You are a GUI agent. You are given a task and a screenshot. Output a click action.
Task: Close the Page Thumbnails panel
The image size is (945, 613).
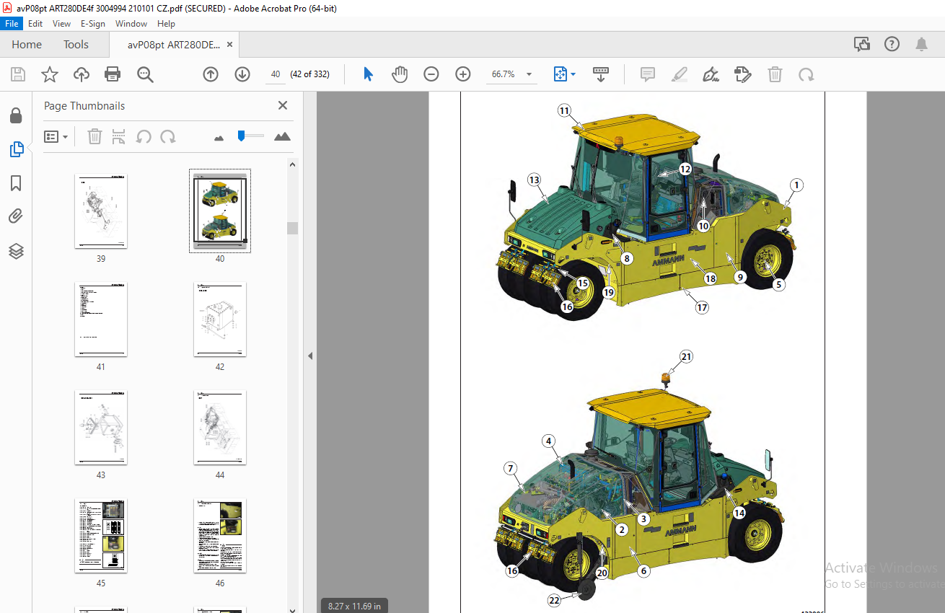283,105
